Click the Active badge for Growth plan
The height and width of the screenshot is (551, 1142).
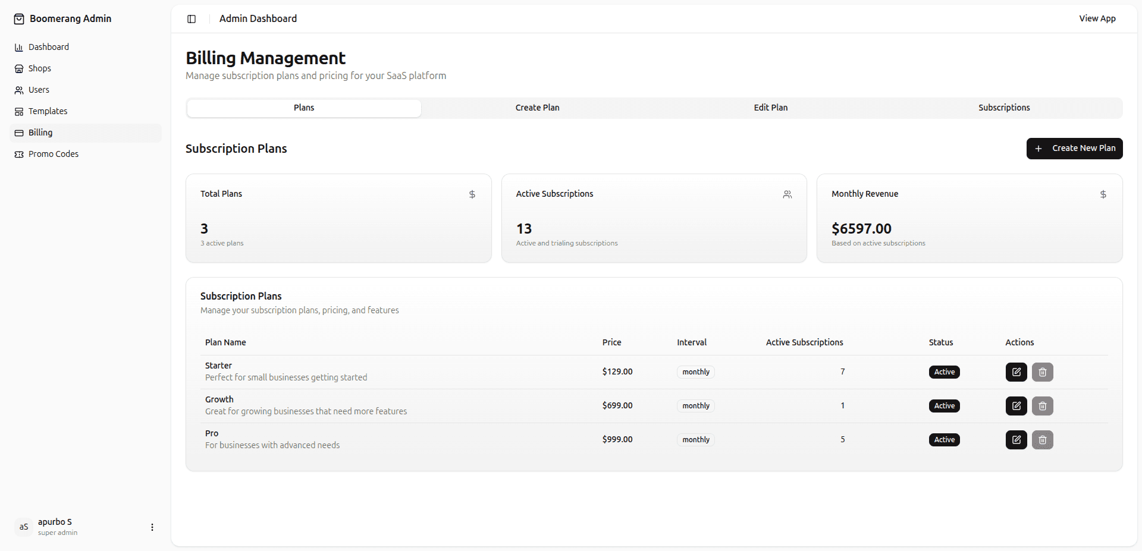944,406
